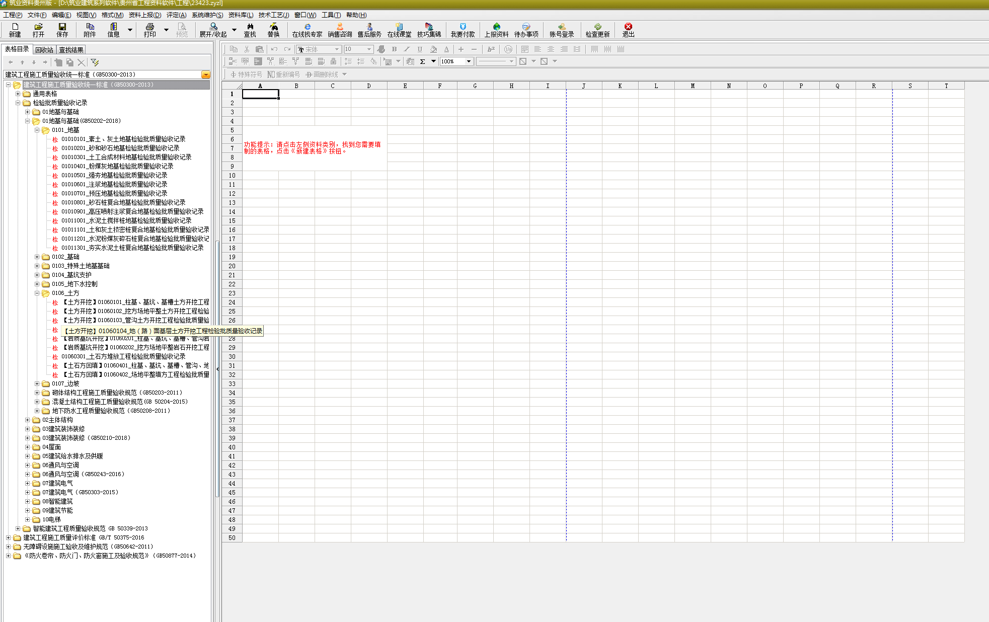The height and width of the screenshot is (622, 989).
Task: Select 01060301_土石方堆放工程 record
Action: (x=123, y=356)
